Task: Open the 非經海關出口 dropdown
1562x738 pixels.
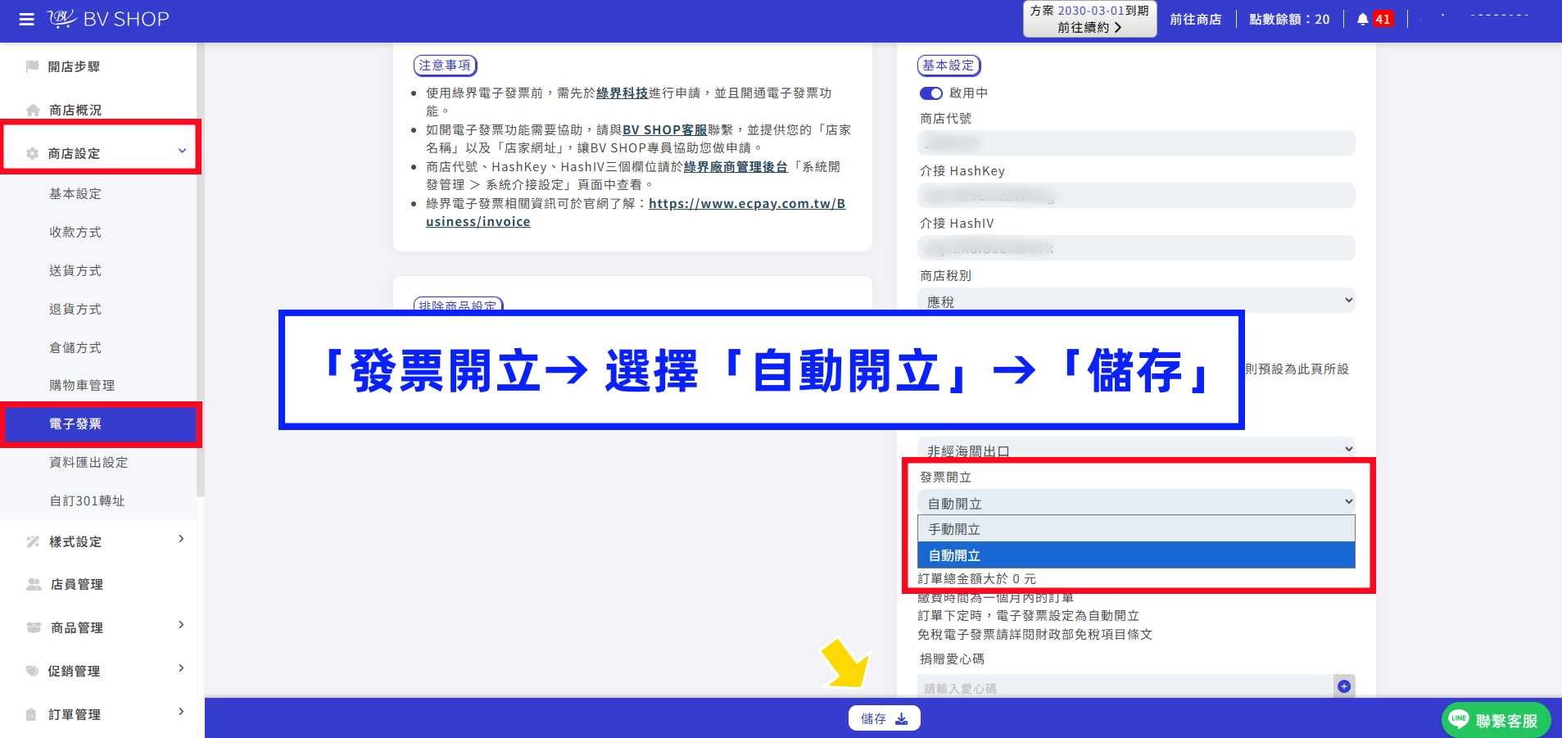Action: click(x=1136, y=448)
